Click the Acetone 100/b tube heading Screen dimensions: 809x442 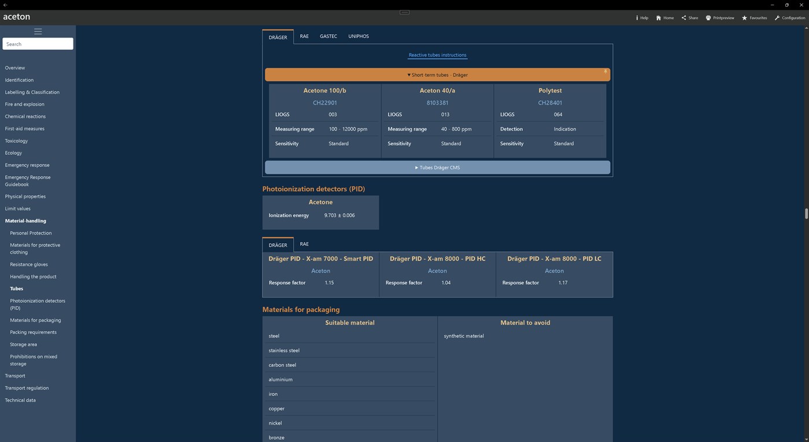click(325, 91)
